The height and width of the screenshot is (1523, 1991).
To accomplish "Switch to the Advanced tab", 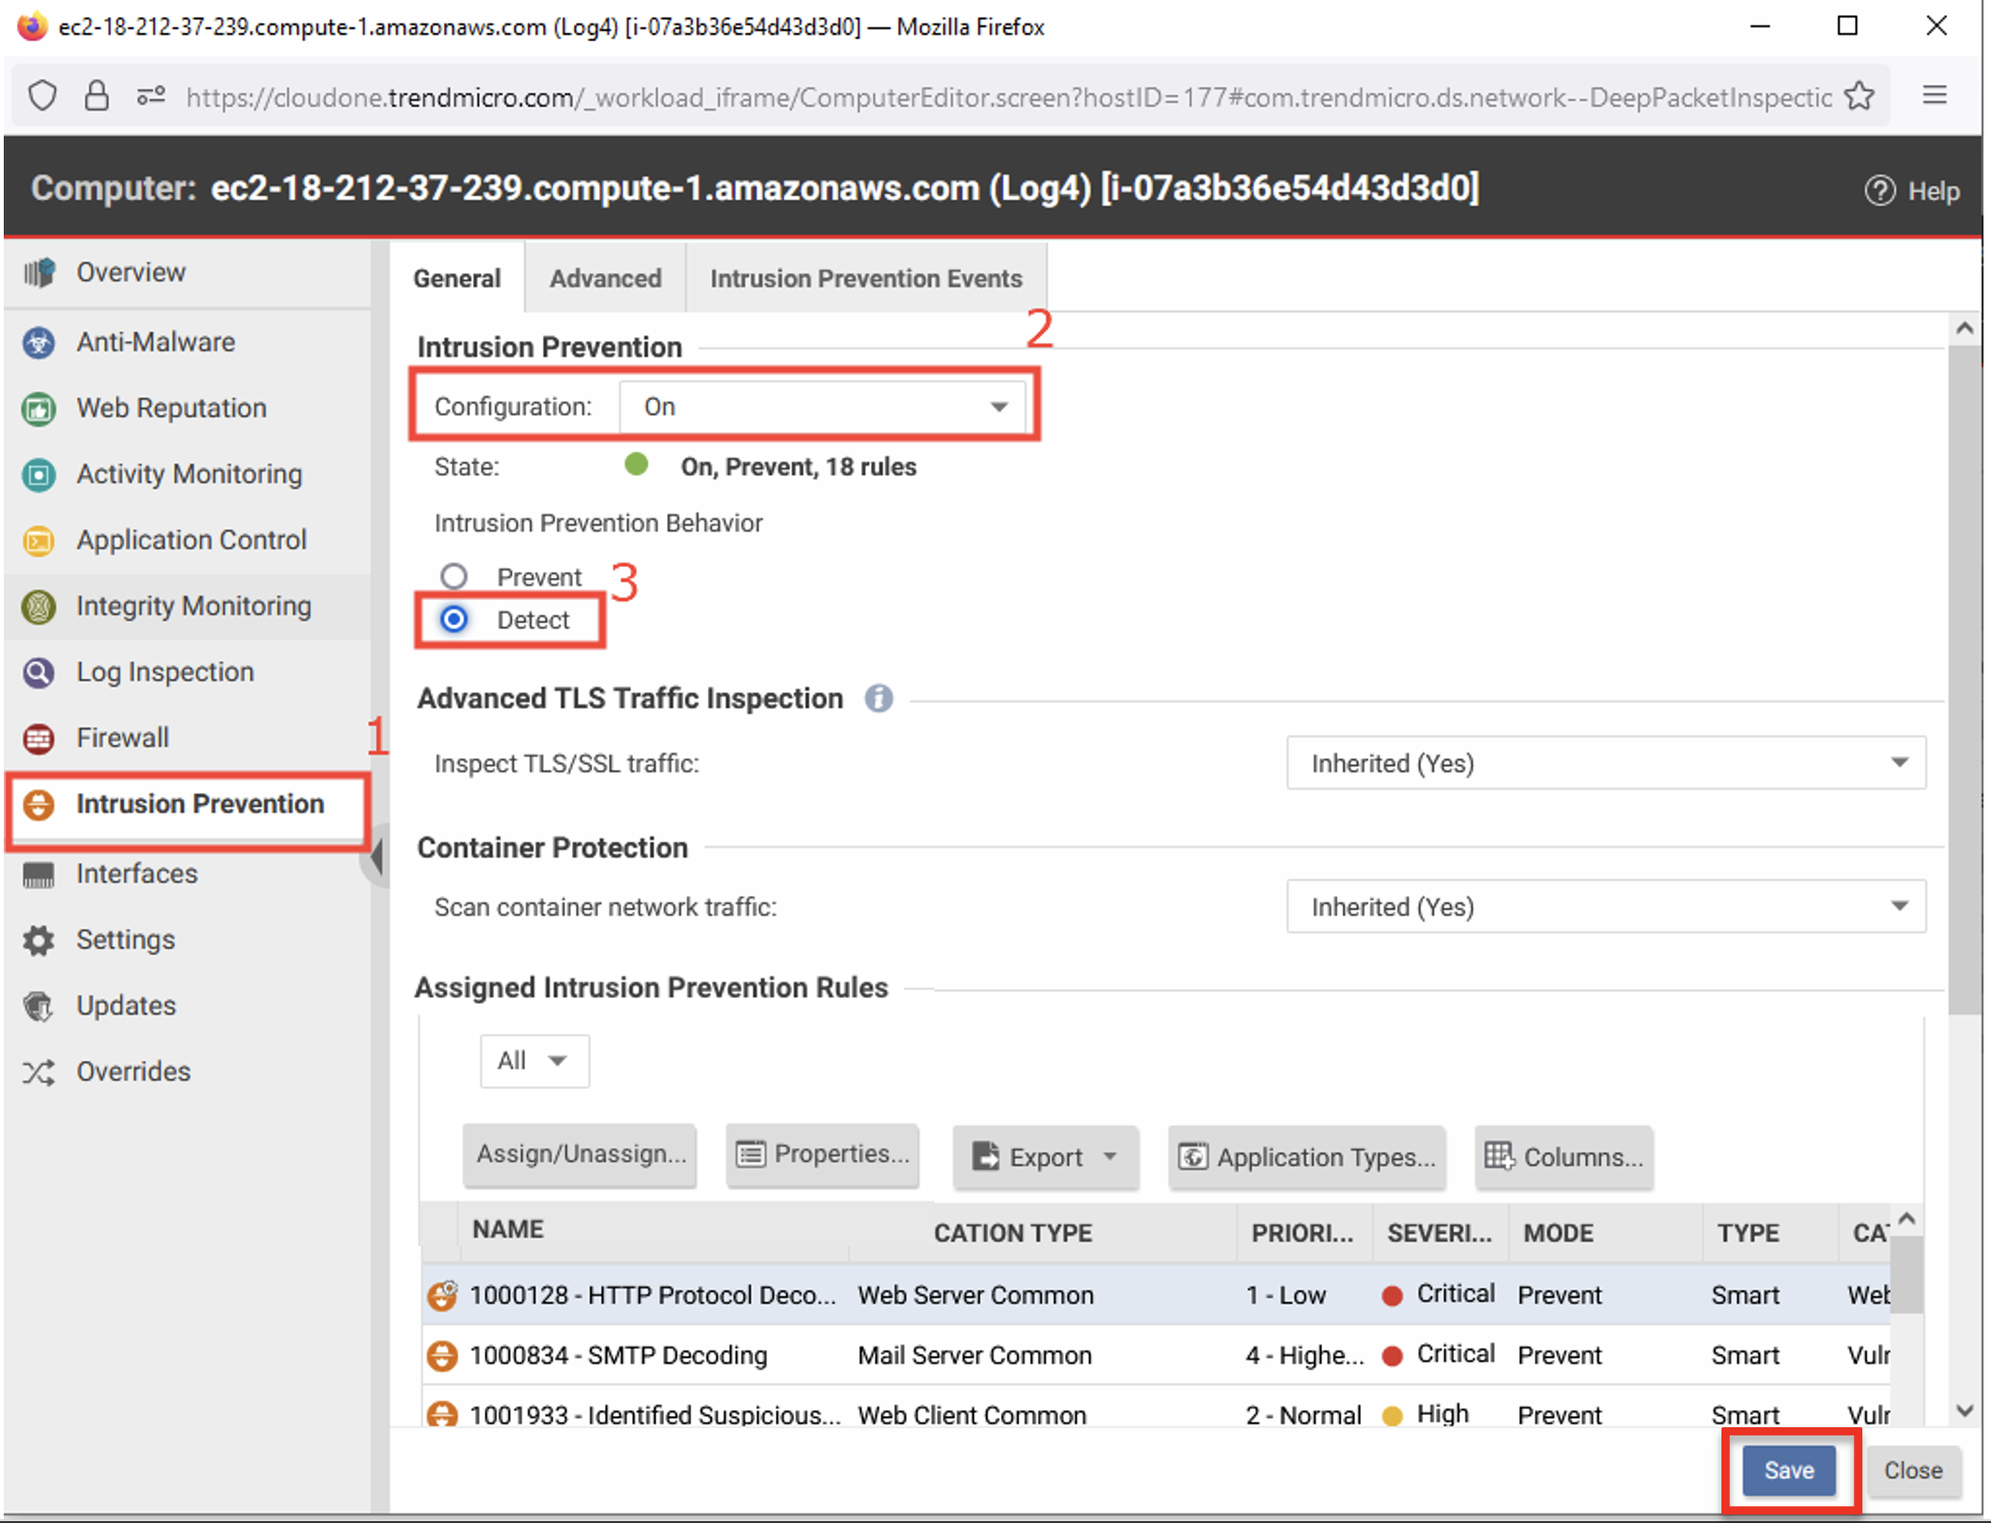I will pyautogui.click(x=605, y=279).
